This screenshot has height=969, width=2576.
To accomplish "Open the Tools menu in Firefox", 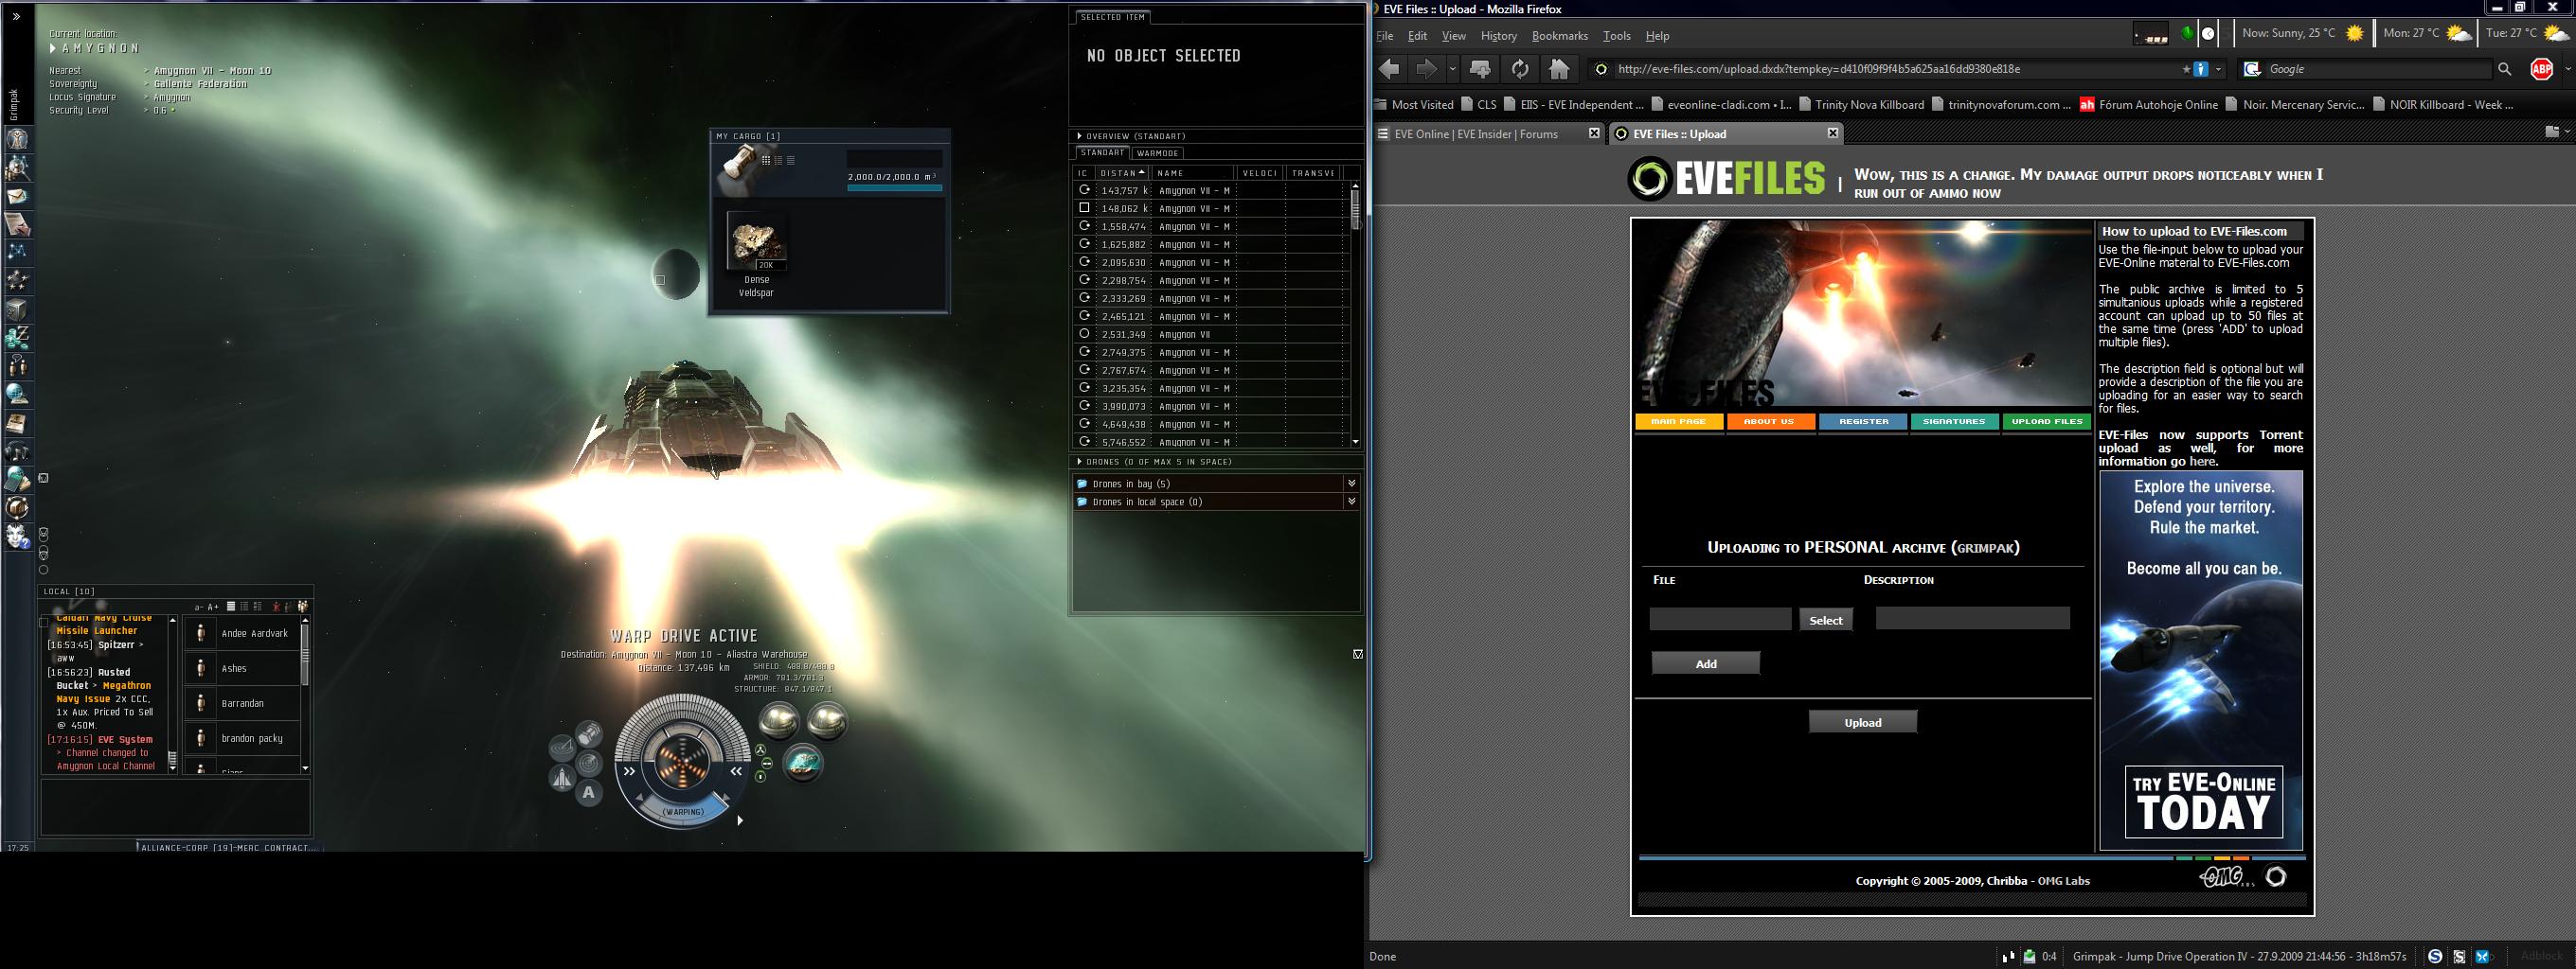I will (x=1617, y=36).
